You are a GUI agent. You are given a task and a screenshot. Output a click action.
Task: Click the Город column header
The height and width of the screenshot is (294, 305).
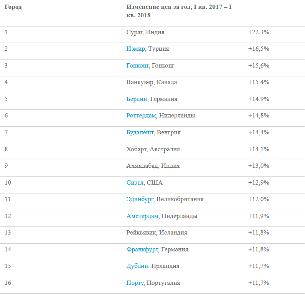13,7
